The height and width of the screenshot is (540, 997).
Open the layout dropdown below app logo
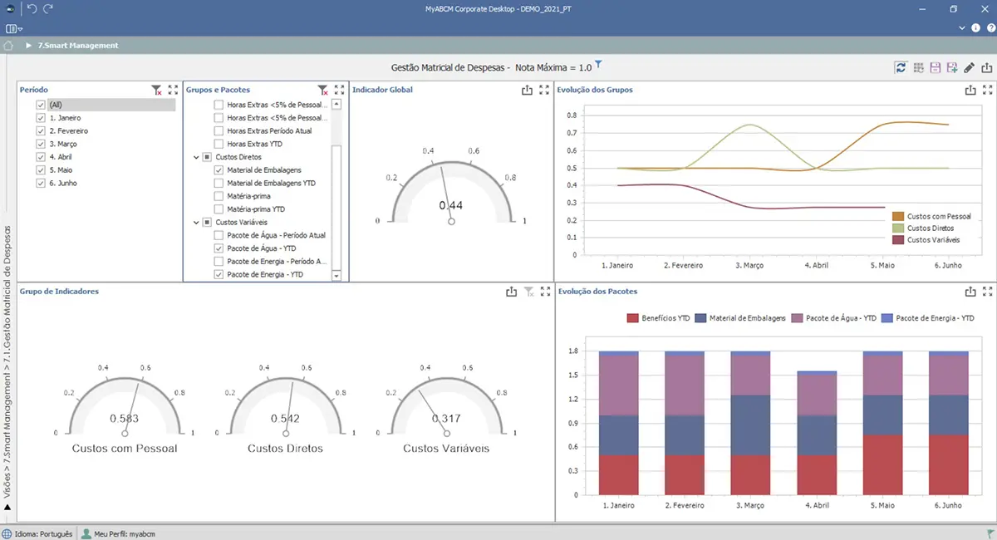pyautogui.click(x=14, y=28)
